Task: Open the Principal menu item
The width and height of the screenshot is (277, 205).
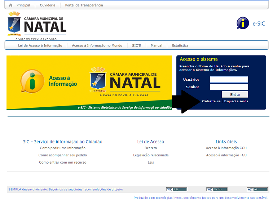Action: tap(23, 5)
